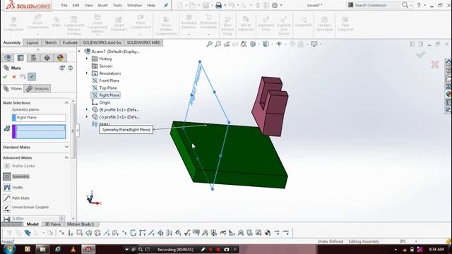Cancel the mate with the red X
The image size is (452, 254).
click(14, 77)
